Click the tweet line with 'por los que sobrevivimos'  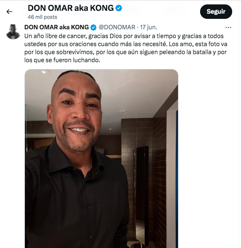[126, 52]
